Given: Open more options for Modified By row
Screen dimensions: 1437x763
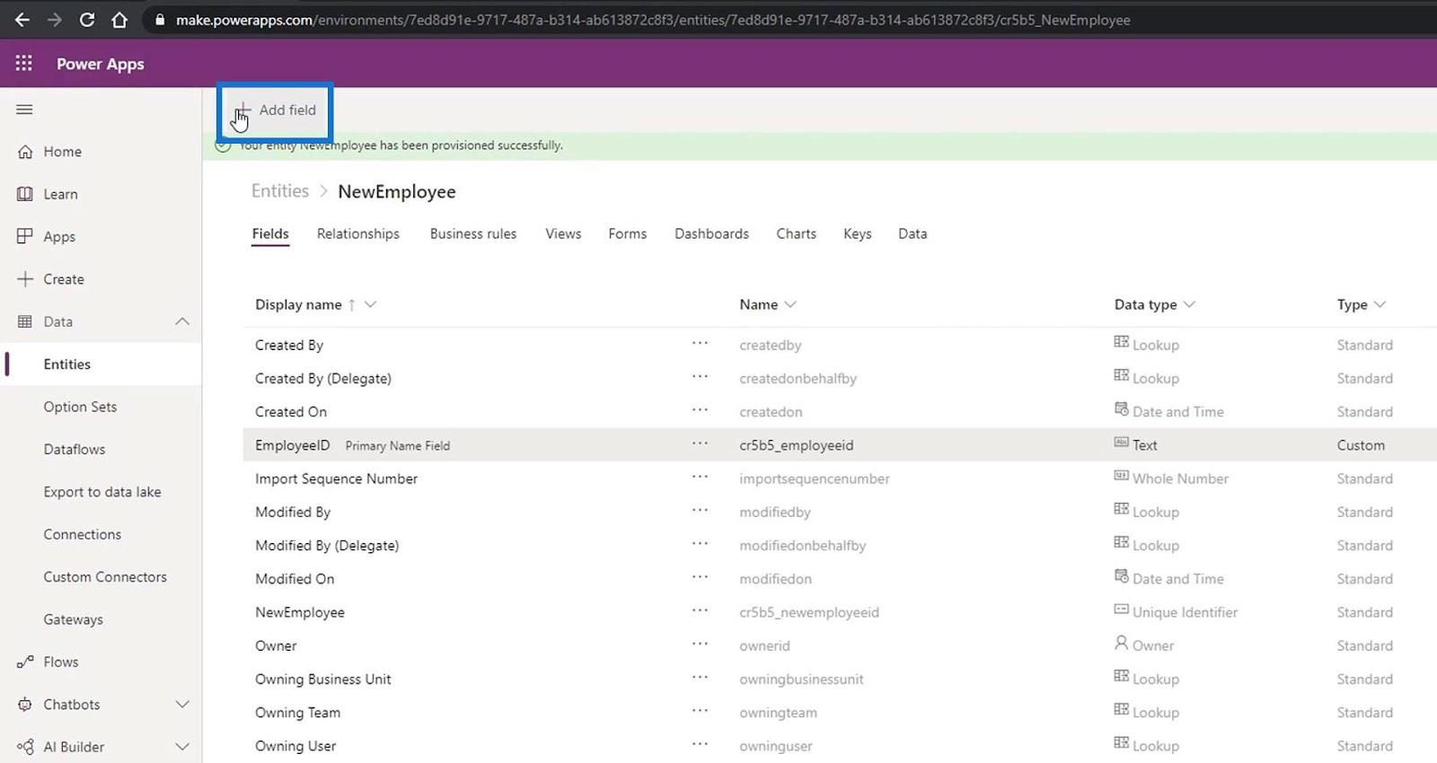Looking at the screenshot, I should [x=700, y=511].
